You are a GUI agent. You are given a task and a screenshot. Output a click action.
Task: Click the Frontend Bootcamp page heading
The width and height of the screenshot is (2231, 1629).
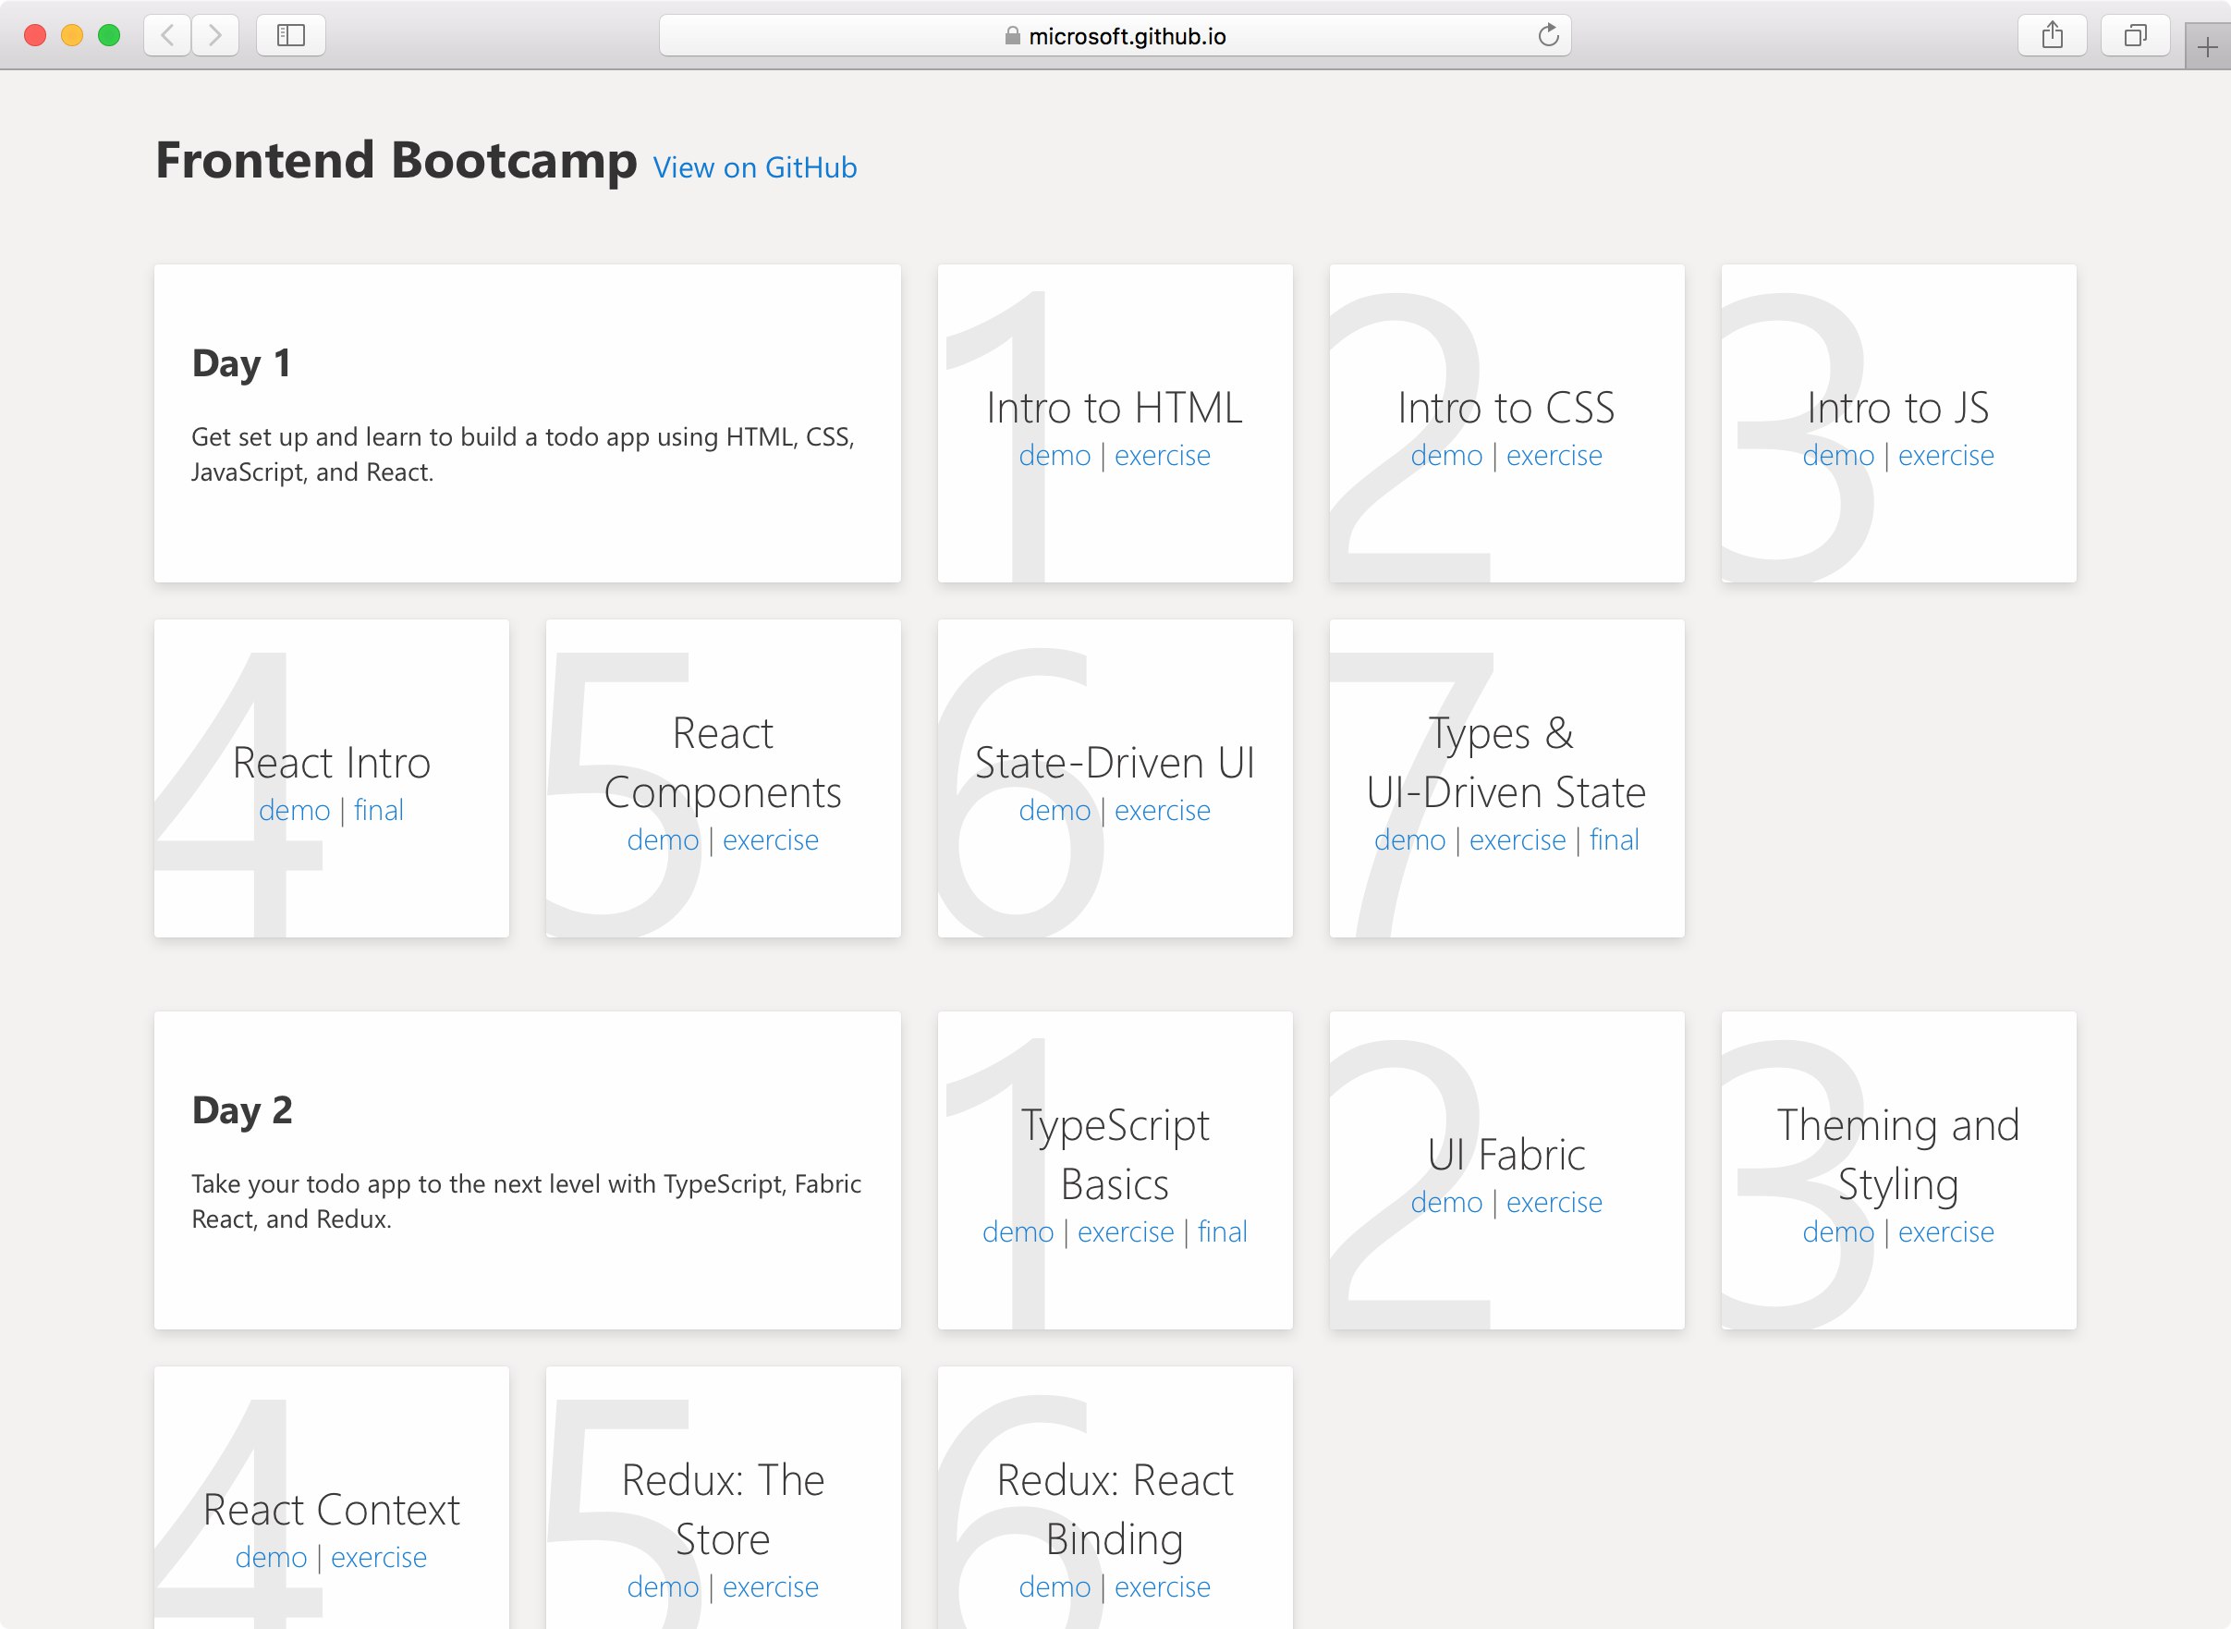(396, 160)
